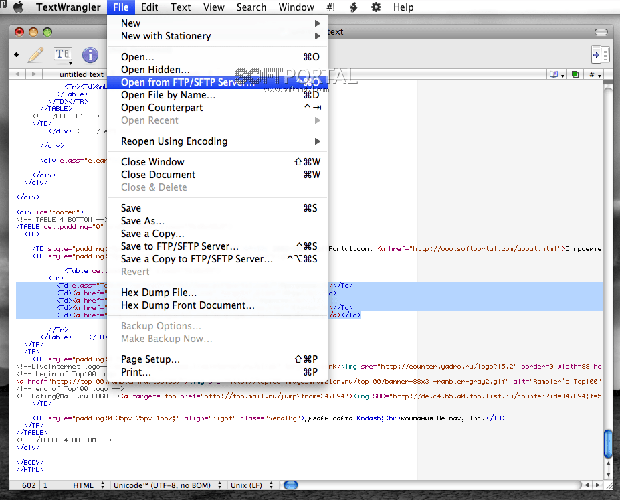620x500 pixels.
Task: Open the # function marker popup
Action: [x=595, y=74]
